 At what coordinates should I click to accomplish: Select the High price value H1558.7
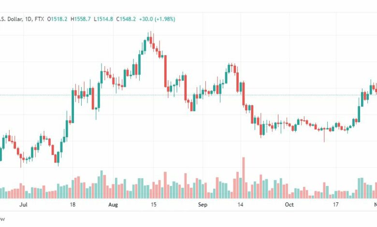[81, 19]
